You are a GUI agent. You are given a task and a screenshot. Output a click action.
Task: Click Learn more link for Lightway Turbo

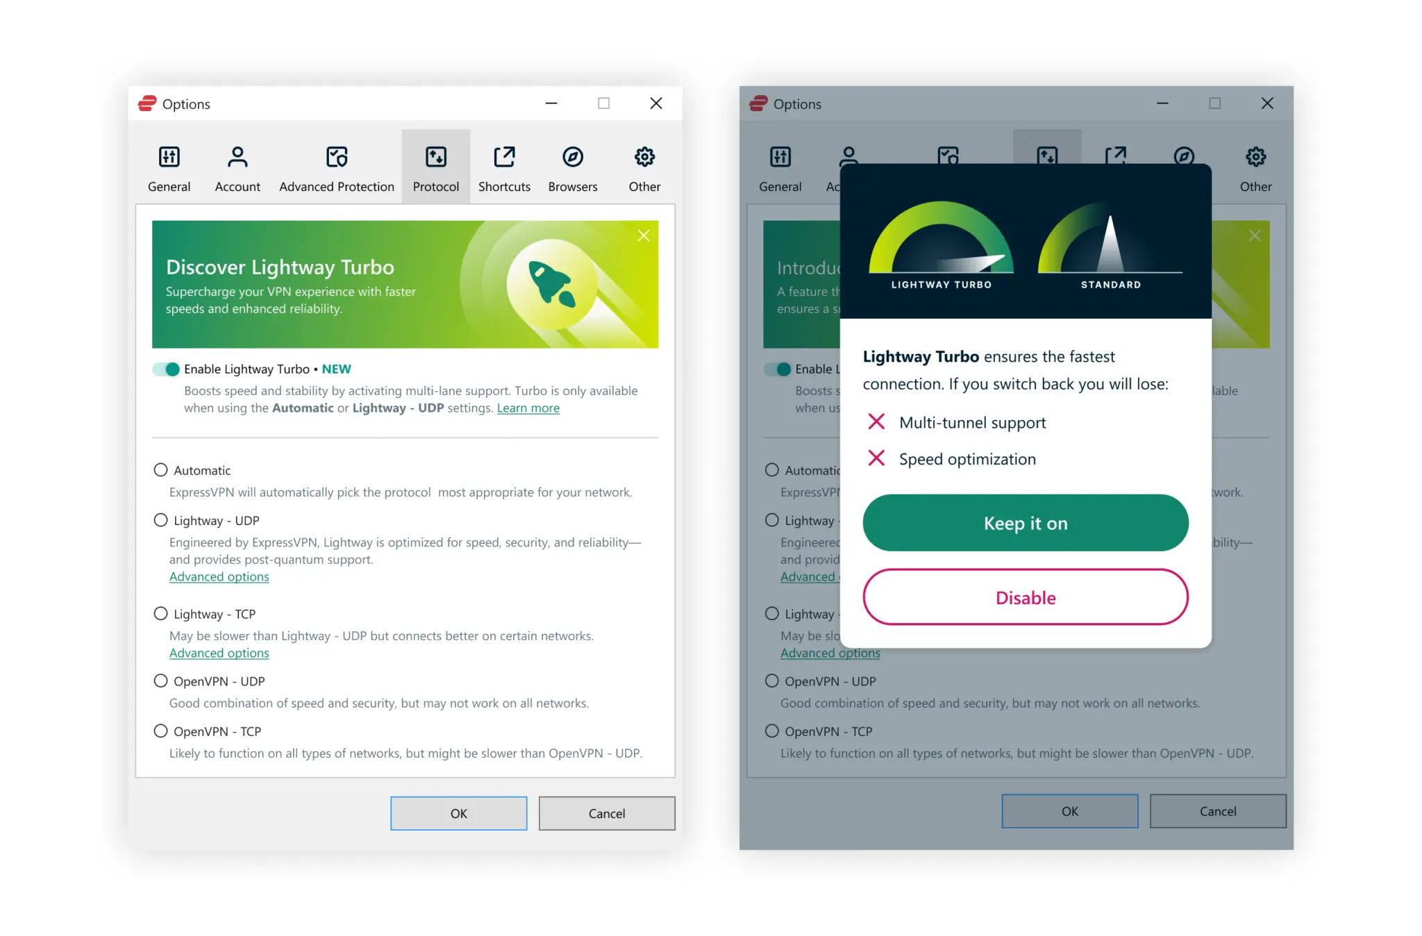point(528,408)
